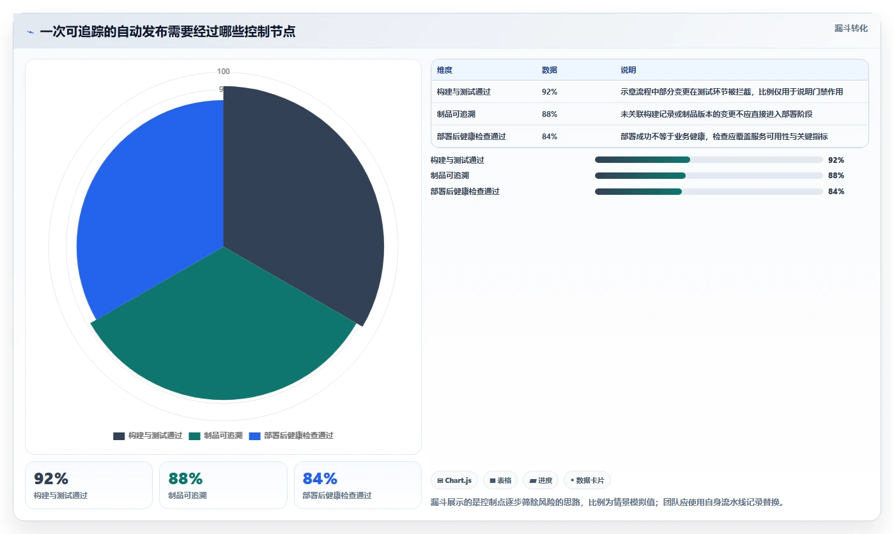Image resolution: width=894 pixels, height=534 pixels.
Task: Click the footer note starting 漏斗展示的是
Action: [607, 503]
